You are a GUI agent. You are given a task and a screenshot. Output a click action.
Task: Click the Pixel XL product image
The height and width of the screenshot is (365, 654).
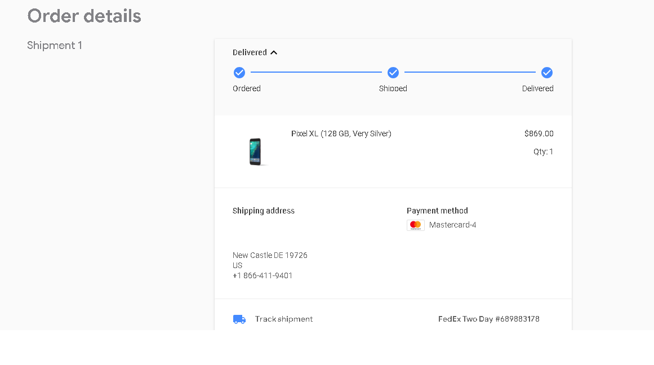255,151
